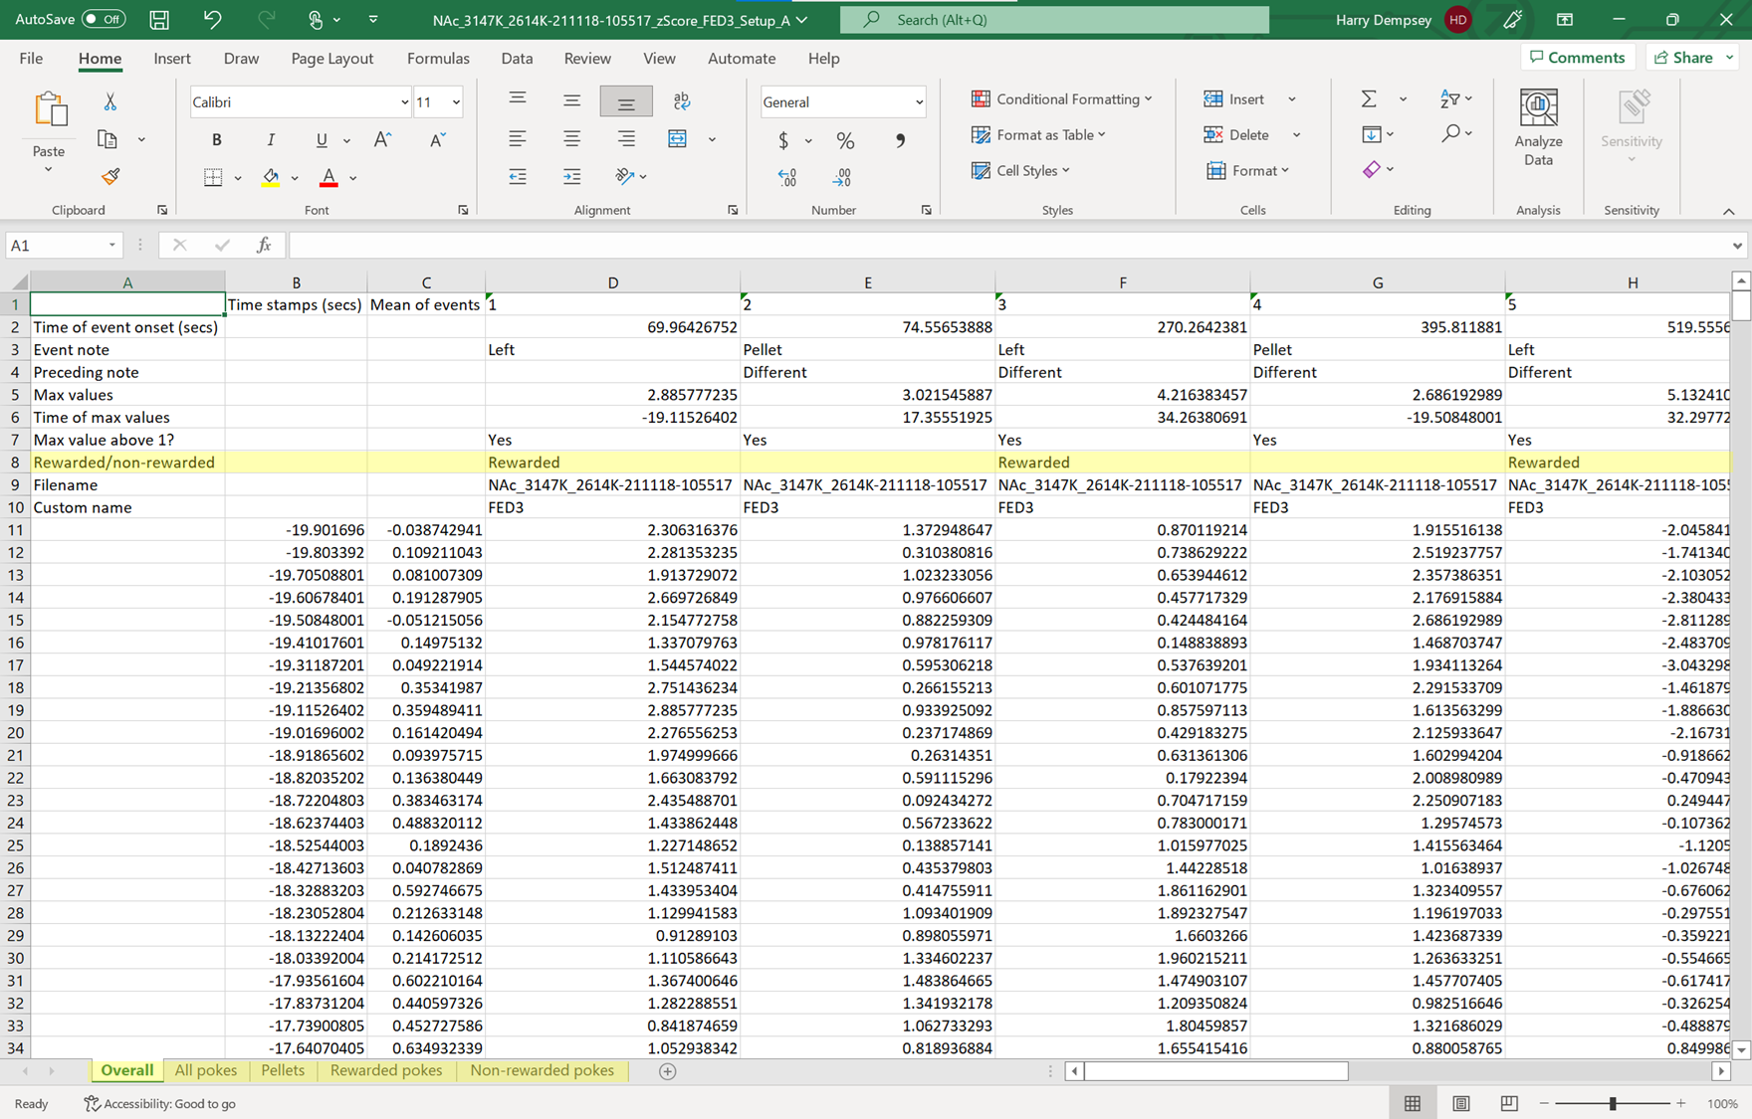Switch to the Formulas ribbon tab
Image resolution: width=1752 pixels, height=1119 pixels.
438,58
